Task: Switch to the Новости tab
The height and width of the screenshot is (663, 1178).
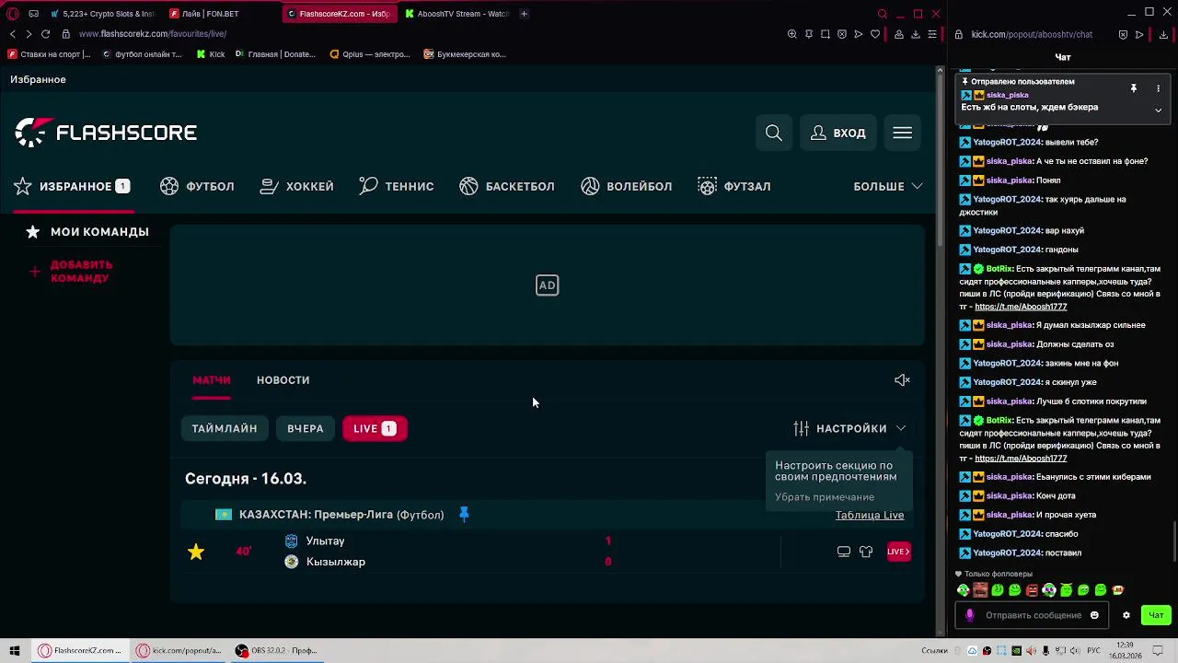Action: tap(283, 380)
